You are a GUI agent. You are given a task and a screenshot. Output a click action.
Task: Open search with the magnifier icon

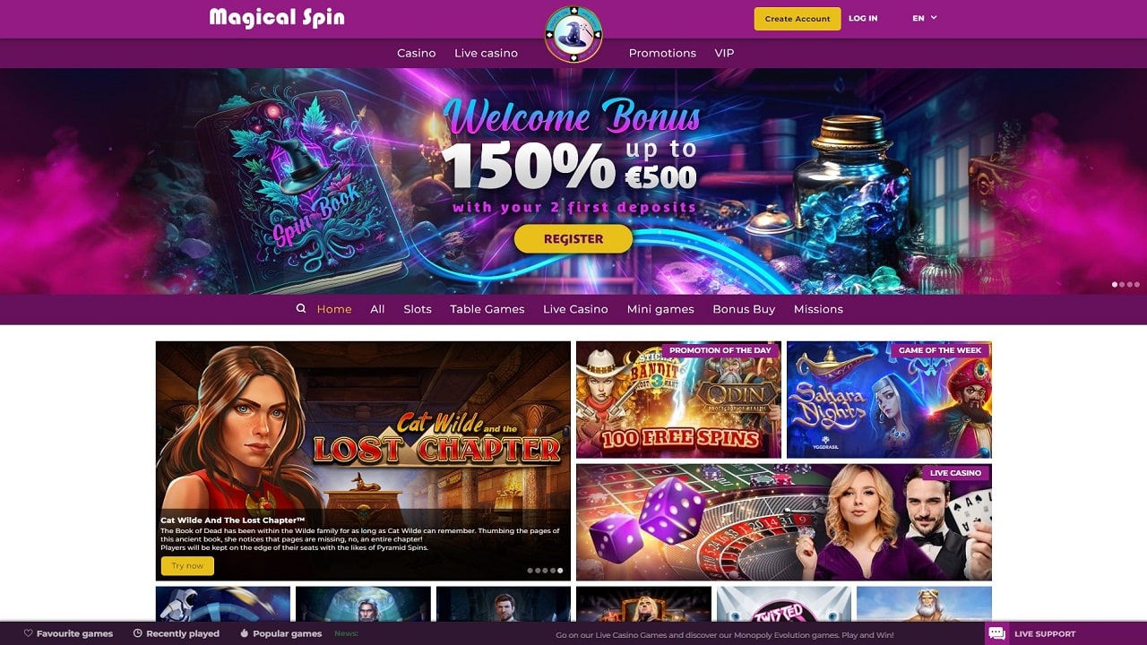point(301,308)
